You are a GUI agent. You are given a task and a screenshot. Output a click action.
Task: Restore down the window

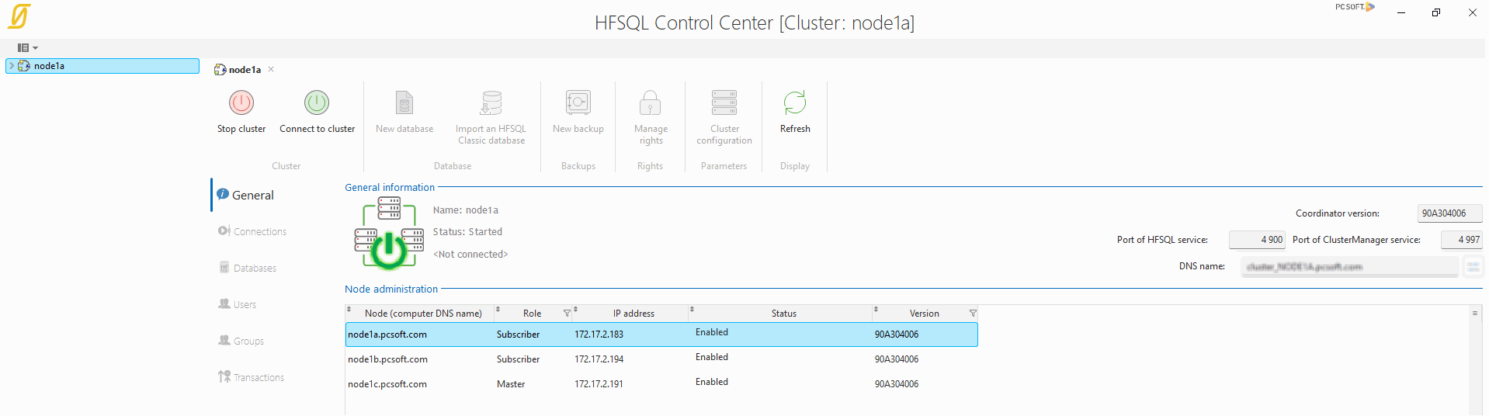coord(1436,12)
